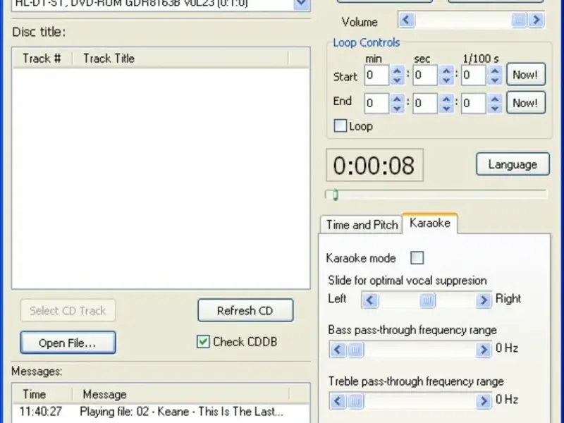Image resolution: width=564 pixels, height=423 pixels.
Task: Click the playback position slider thumb
Action: 336,195
